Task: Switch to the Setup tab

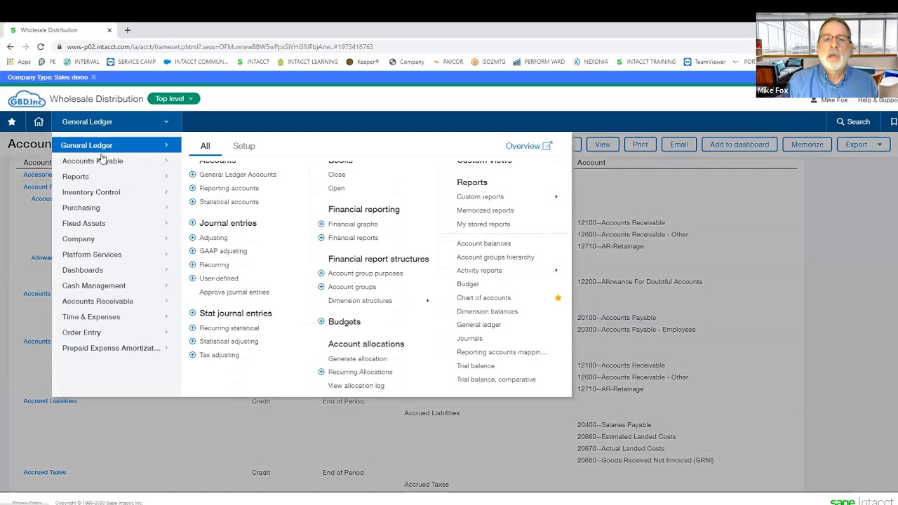Action: [243, 146]
